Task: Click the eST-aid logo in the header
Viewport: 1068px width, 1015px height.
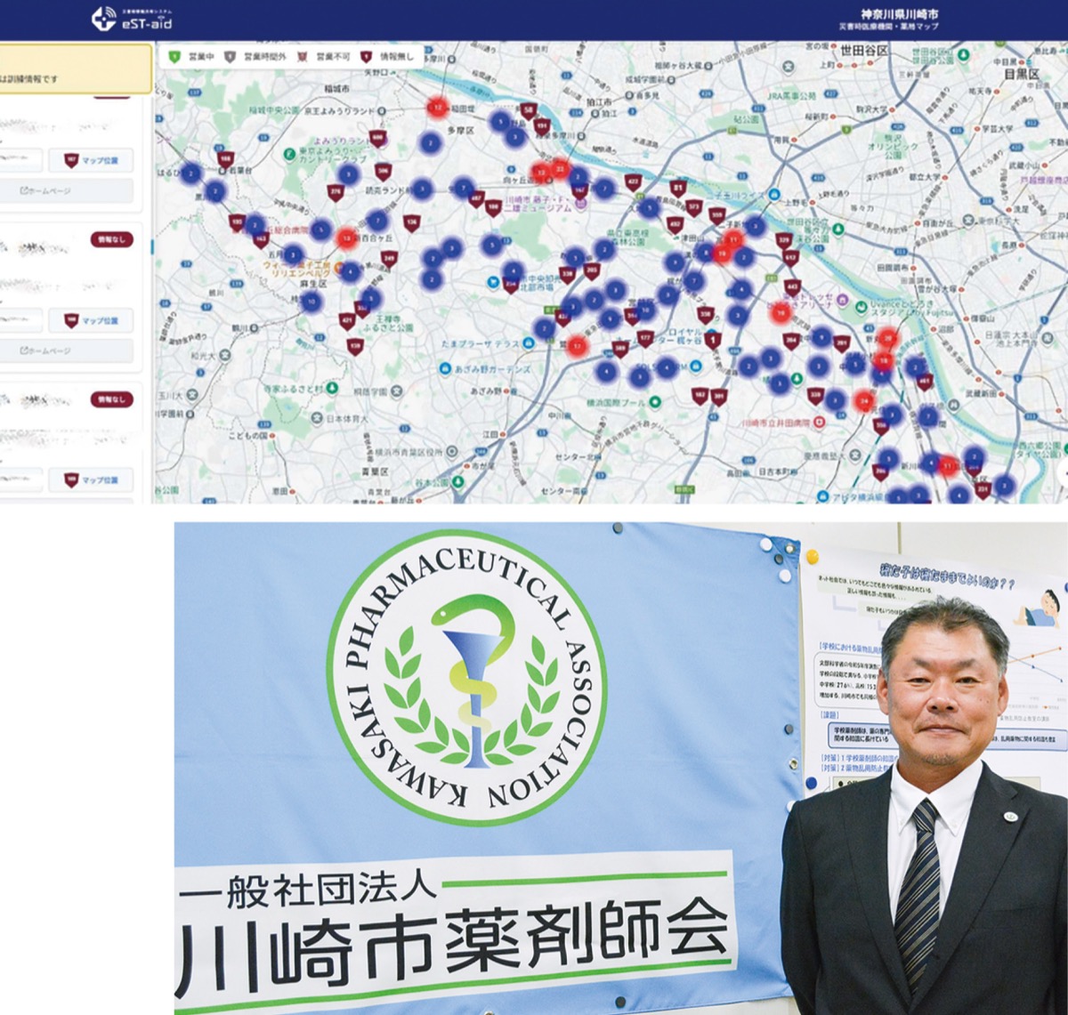Action: point(133,18)
